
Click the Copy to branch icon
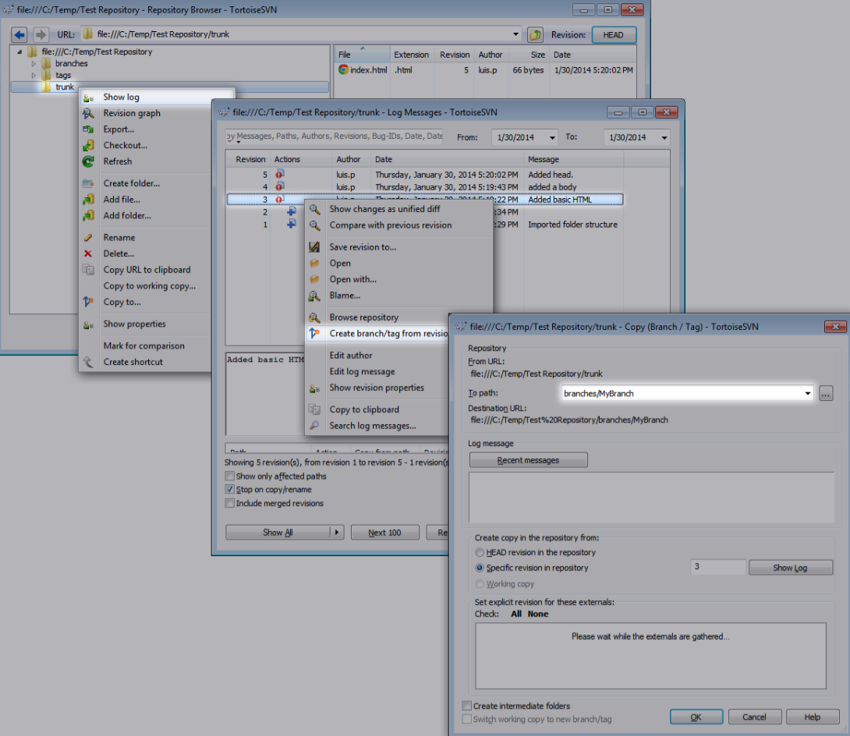tap(88, 302)
